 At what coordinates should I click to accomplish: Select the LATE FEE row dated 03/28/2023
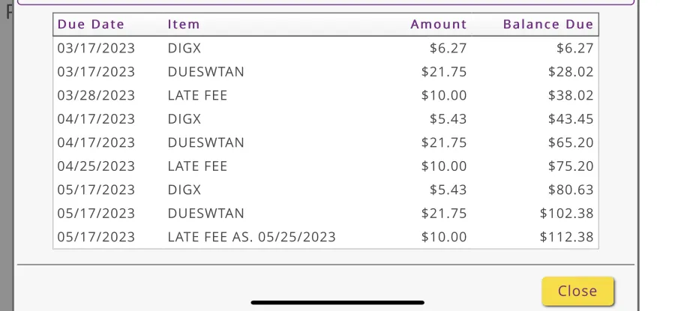tap(197, 95)
